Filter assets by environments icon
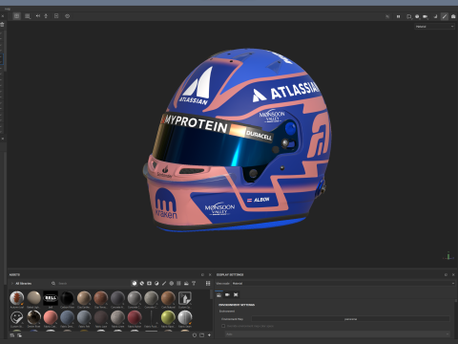 coord(186,283)
